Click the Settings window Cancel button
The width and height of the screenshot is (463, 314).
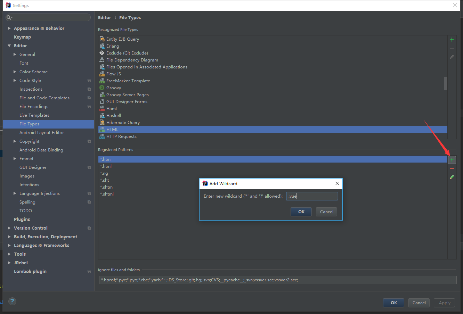419,303
